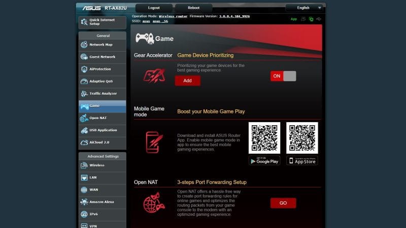
Task: Open Network Map from sidebar
Action: [x=101, y=45]
